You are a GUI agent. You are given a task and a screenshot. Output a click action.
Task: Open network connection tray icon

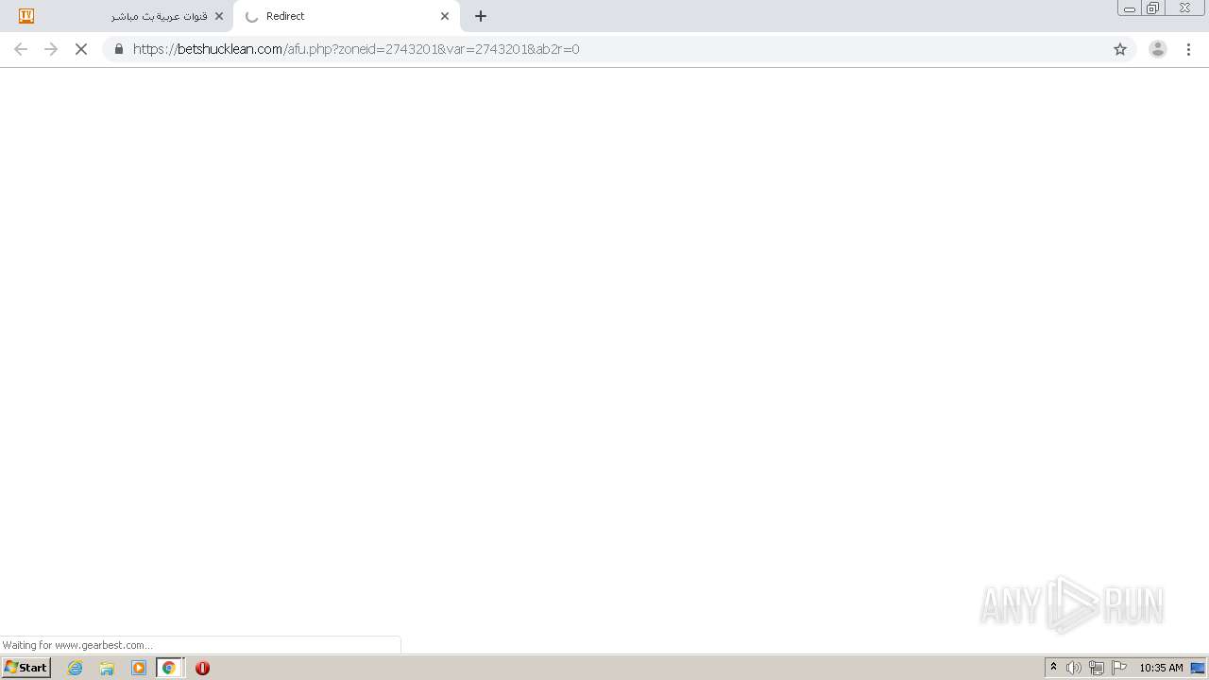1097,668
